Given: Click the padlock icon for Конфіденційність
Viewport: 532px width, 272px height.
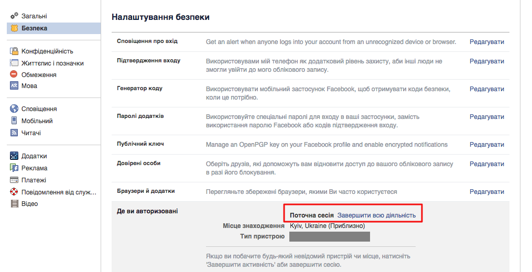Looking at the screenshot, I should point(14,51).
